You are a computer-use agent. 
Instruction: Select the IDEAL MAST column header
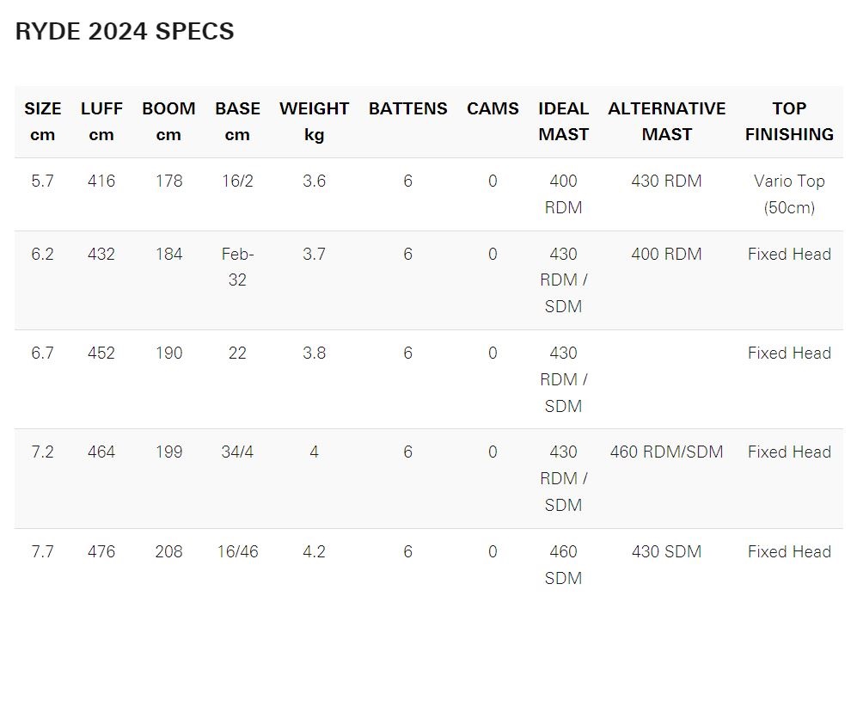point(564,121)
